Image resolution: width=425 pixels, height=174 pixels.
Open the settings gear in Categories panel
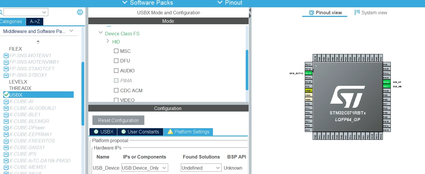[80, 12]
